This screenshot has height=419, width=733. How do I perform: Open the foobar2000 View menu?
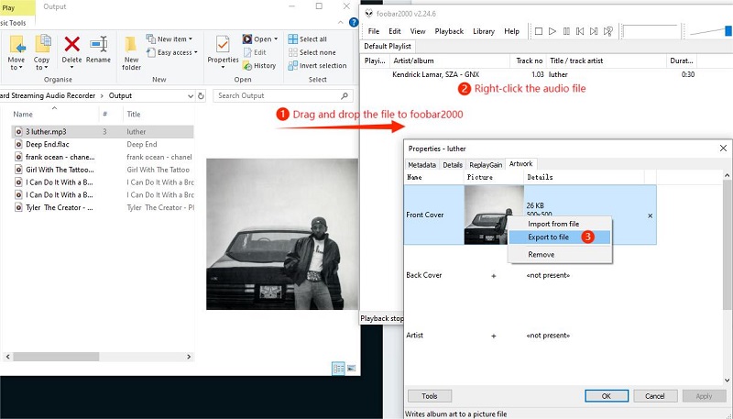[418, 31]
